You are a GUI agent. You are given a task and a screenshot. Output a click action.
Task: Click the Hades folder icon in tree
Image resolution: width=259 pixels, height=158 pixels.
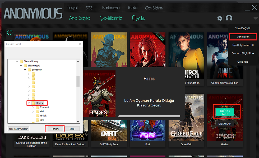(x=33, y=103)
